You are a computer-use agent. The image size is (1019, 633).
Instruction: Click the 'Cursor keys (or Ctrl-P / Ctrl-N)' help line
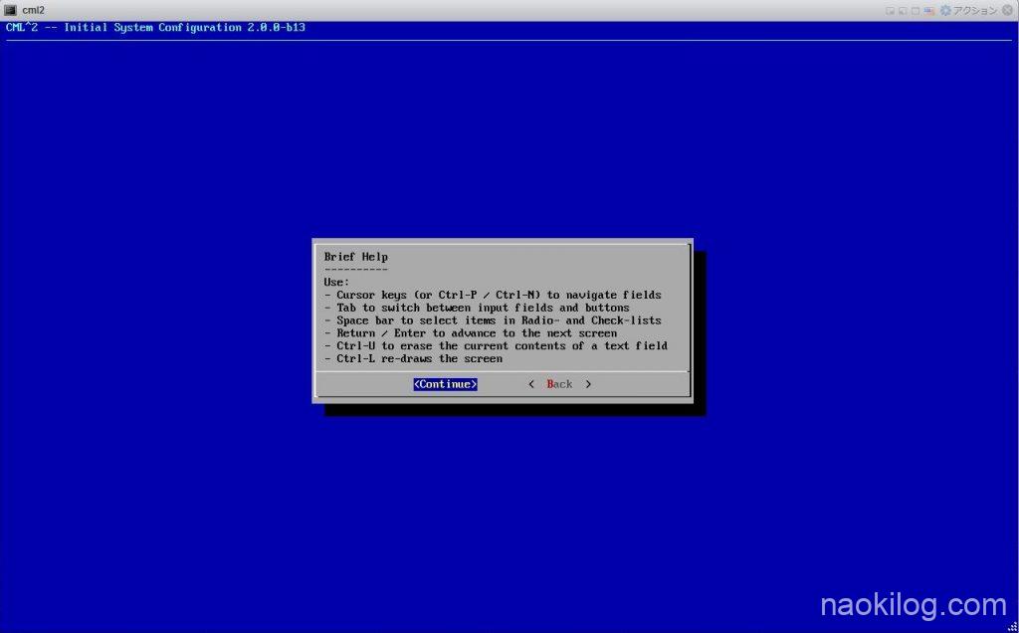tap(493, 295)
